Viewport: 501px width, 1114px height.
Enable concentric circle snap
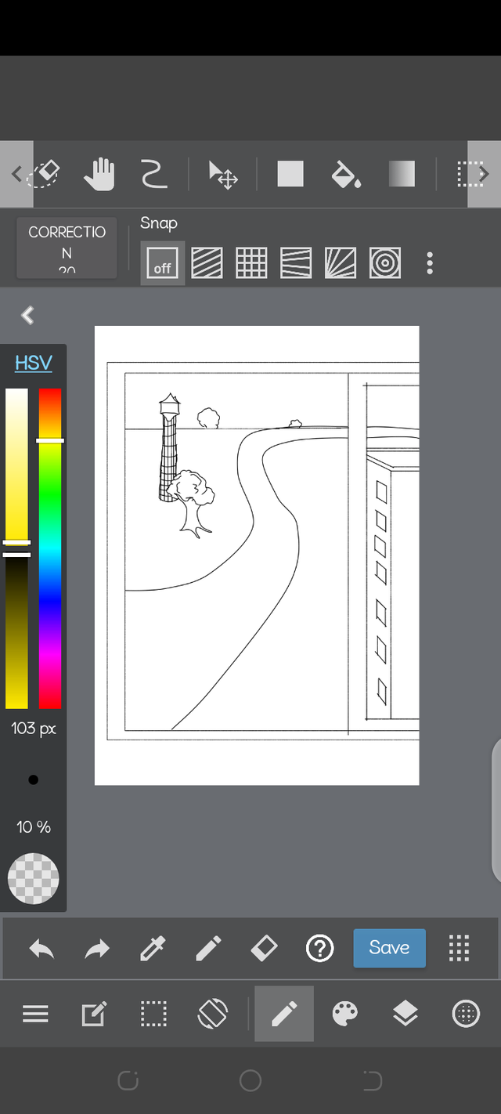pyautogui.click(x=385, y=263)
